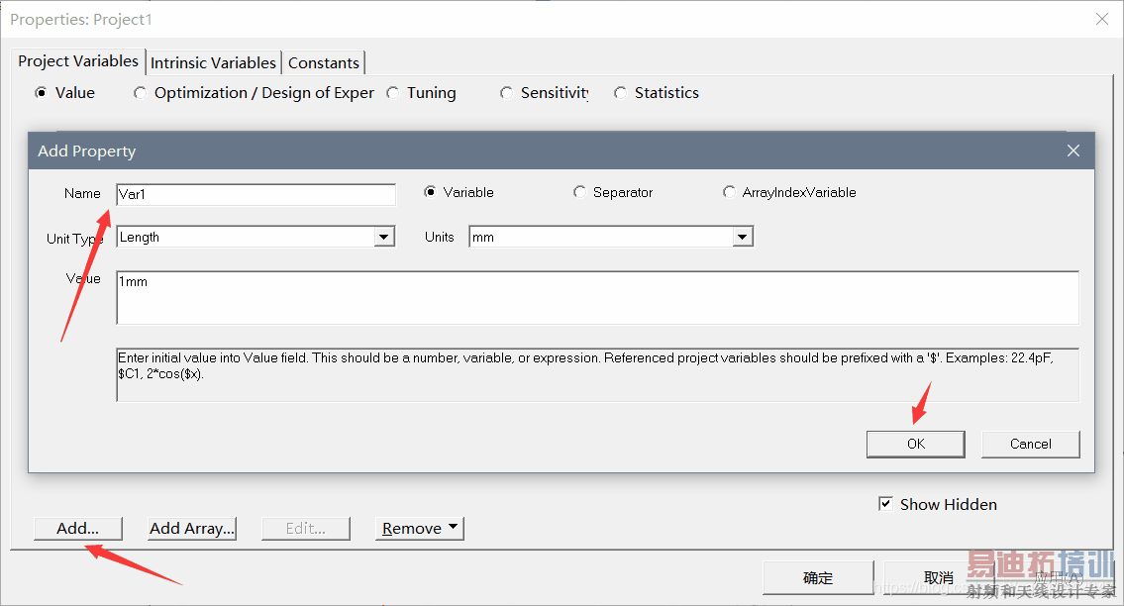Focus the Name text field
1124x606 pixels.
pyautogui.click(x=255, y=194)
